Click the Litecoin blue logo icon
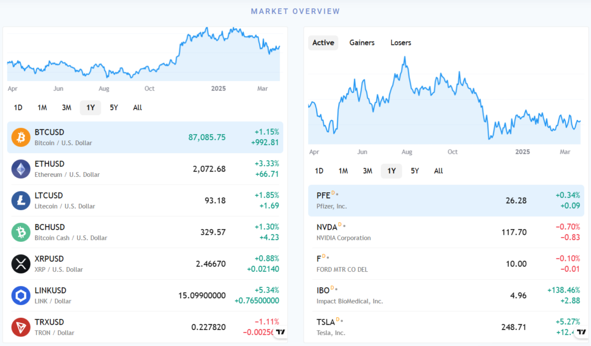Screen dimensions: 591x346 21,200
